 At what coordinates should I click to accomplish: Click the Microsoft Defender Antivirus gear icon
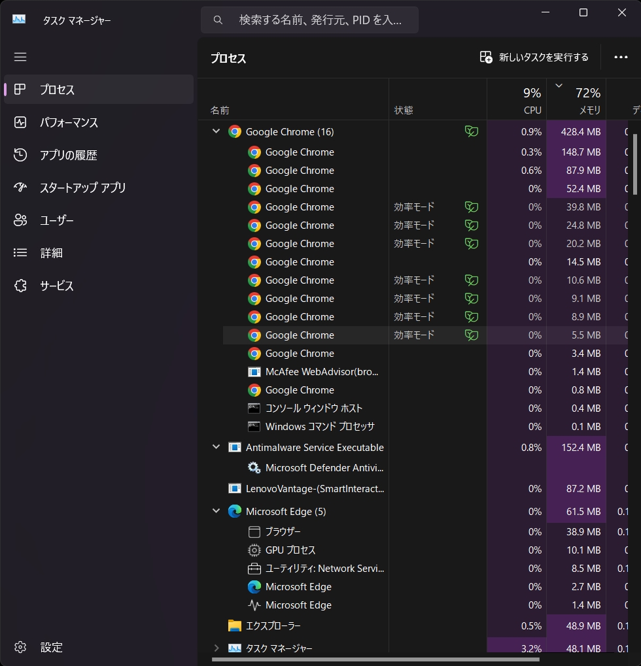[254, 468]
